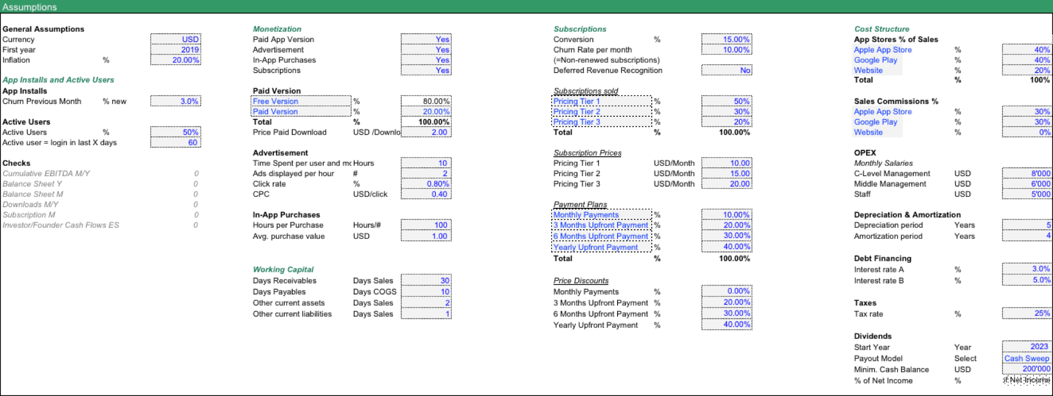Click Interest rate B value 5.0%
This screenshot has height=396, width=1053.
[1027, 280]
